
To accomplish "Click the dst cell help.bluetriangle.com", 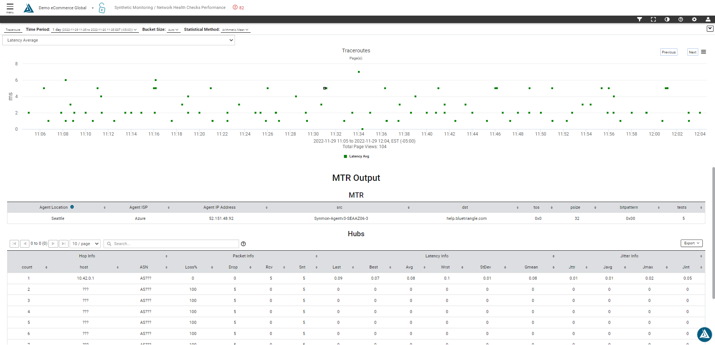I will click(467, 218).
